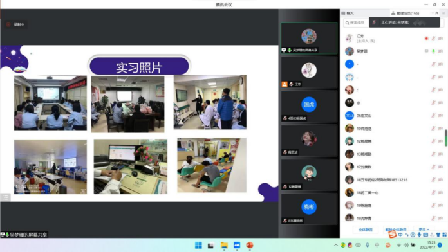Show hidden system tray icons chevron
Image resolution: width=448 pixels, height=252 pixels.
(336, 245)
